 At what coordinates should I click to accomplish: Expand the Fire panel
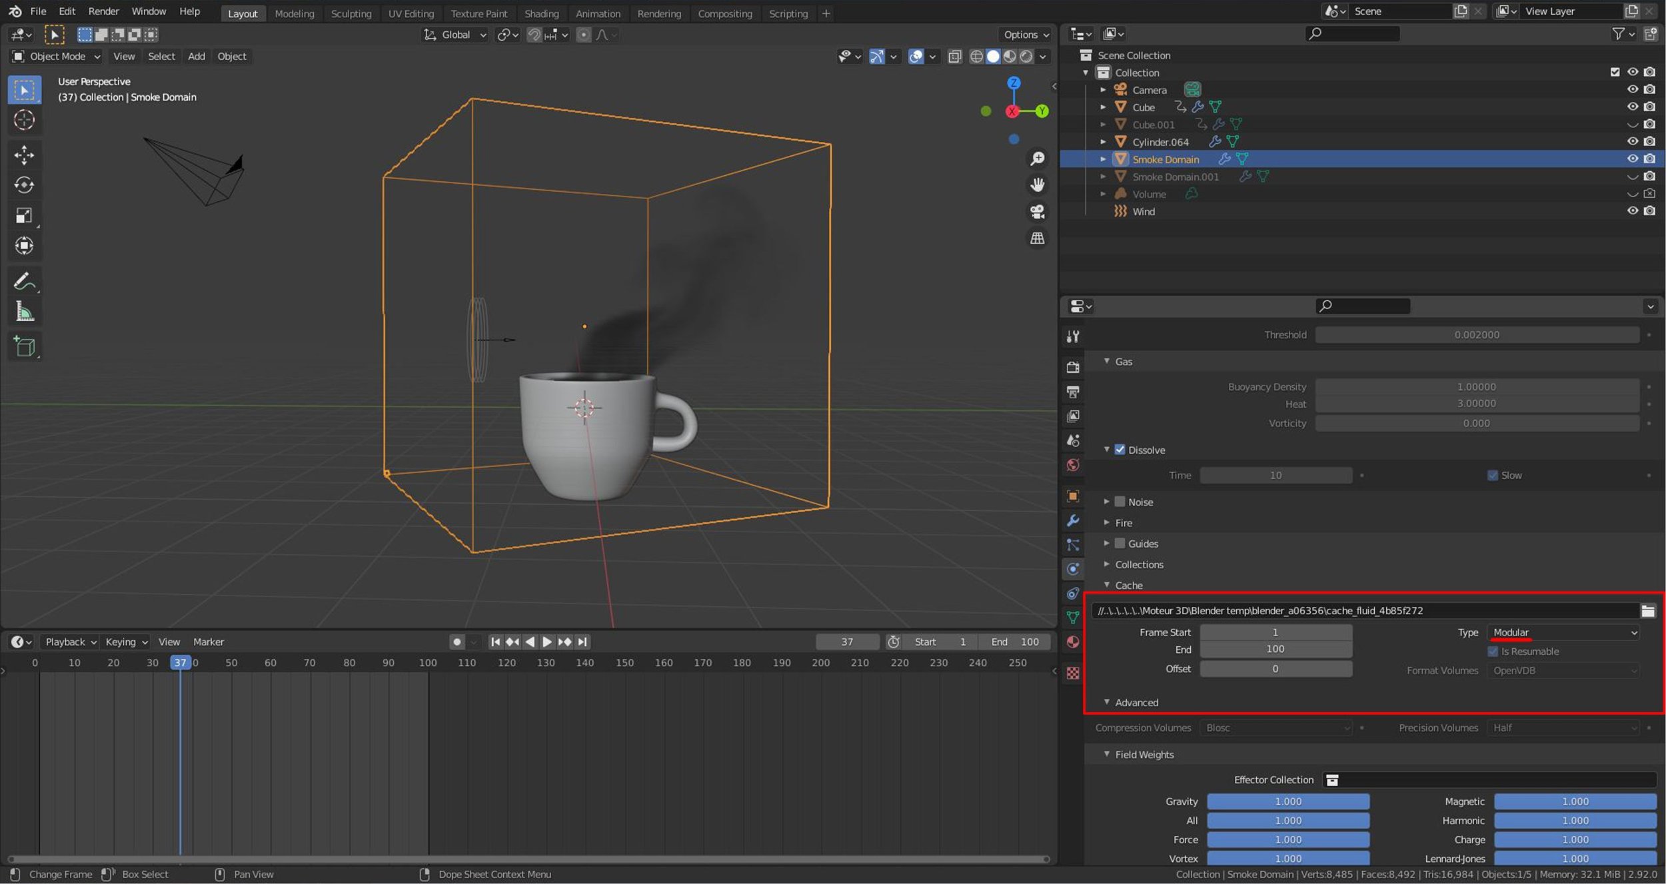pyautogui.click(x=1123, y=523)
